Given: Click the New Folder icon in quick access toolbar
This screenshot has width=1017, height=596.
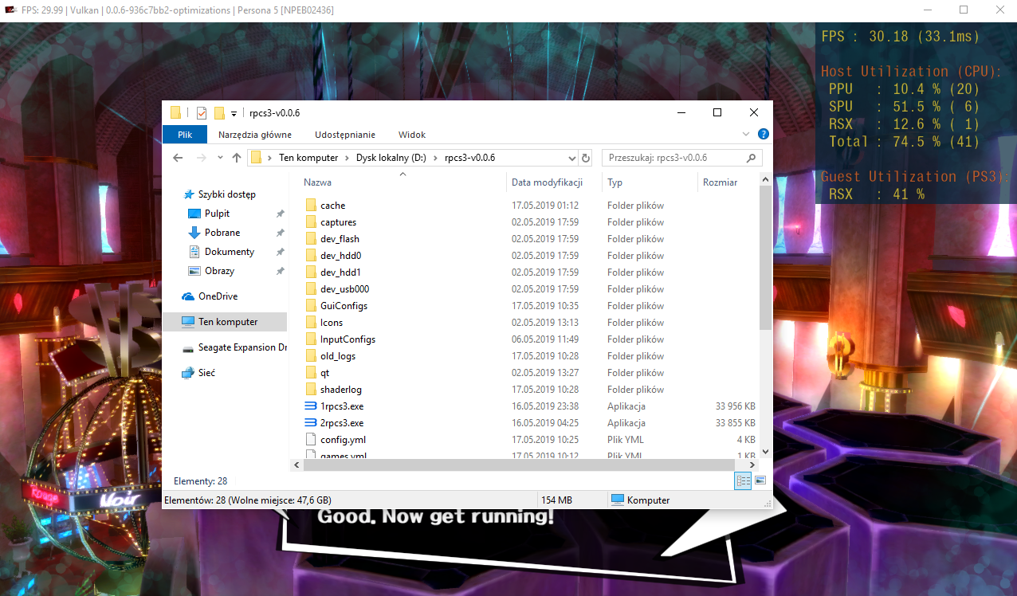Looking at the screenshot, I should tap(219, 112).
